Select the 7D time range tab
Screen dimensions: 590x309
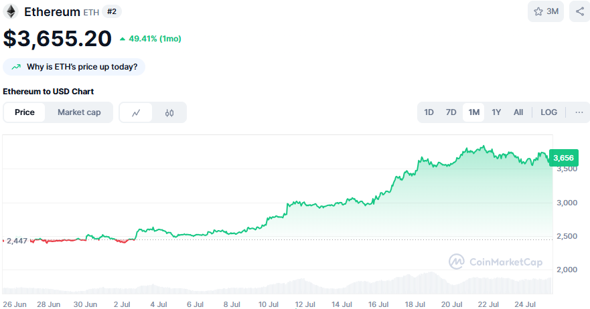click(x=451, y=112)
